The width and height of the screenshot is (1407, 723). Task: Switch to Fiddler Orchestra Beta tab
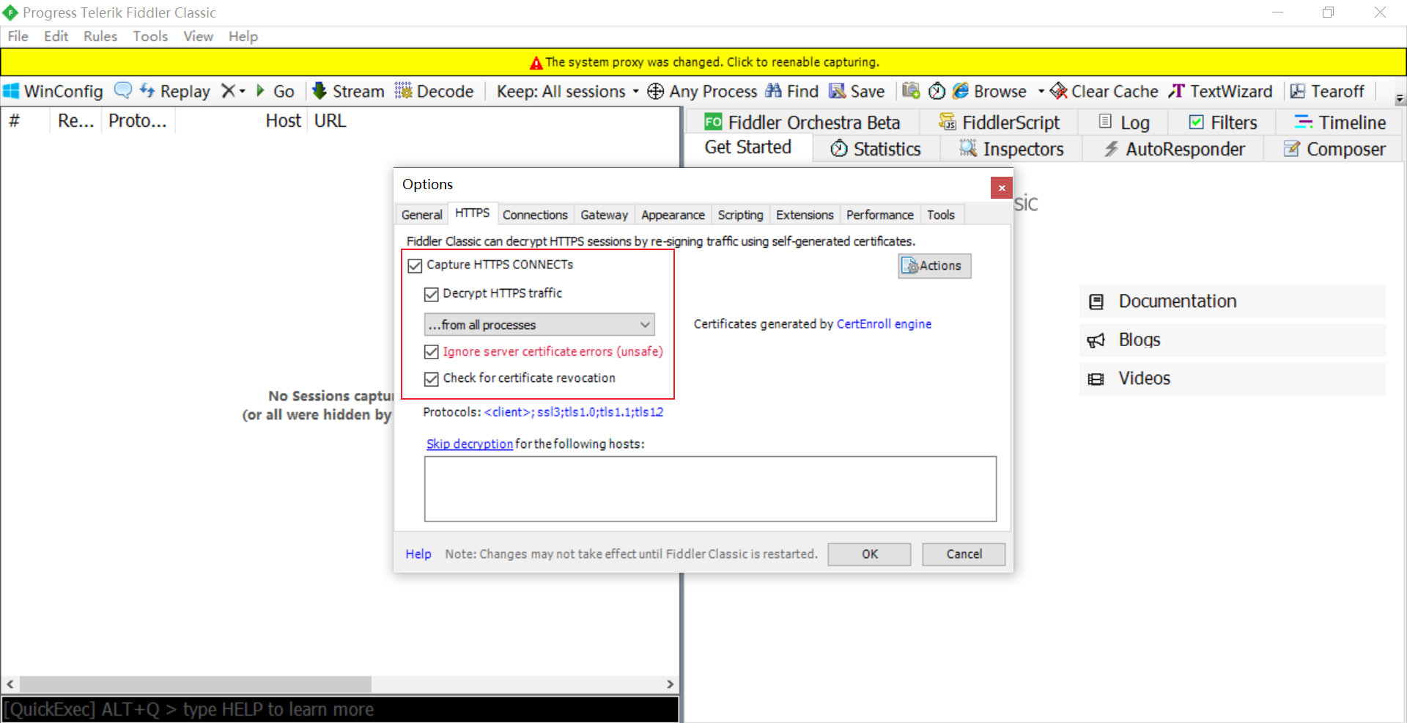tap(802, 122)
